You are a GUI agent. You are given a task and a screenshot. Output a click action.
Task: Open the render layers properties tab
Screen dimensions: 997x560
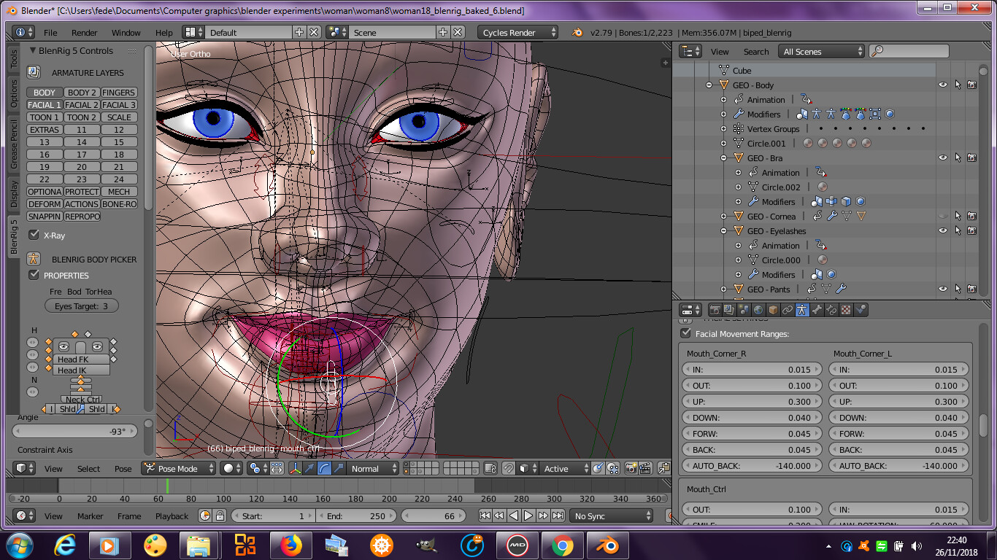(729, 310)
